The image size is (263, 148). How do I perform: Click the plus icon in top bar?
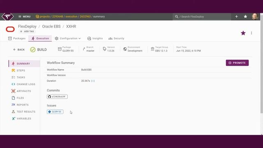coord(237,16)
